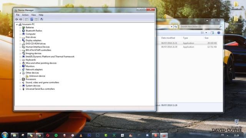The image size is (246, 138).
Task: Open the change view dropdown arrow in Explorer
Action: coord(206,33)
